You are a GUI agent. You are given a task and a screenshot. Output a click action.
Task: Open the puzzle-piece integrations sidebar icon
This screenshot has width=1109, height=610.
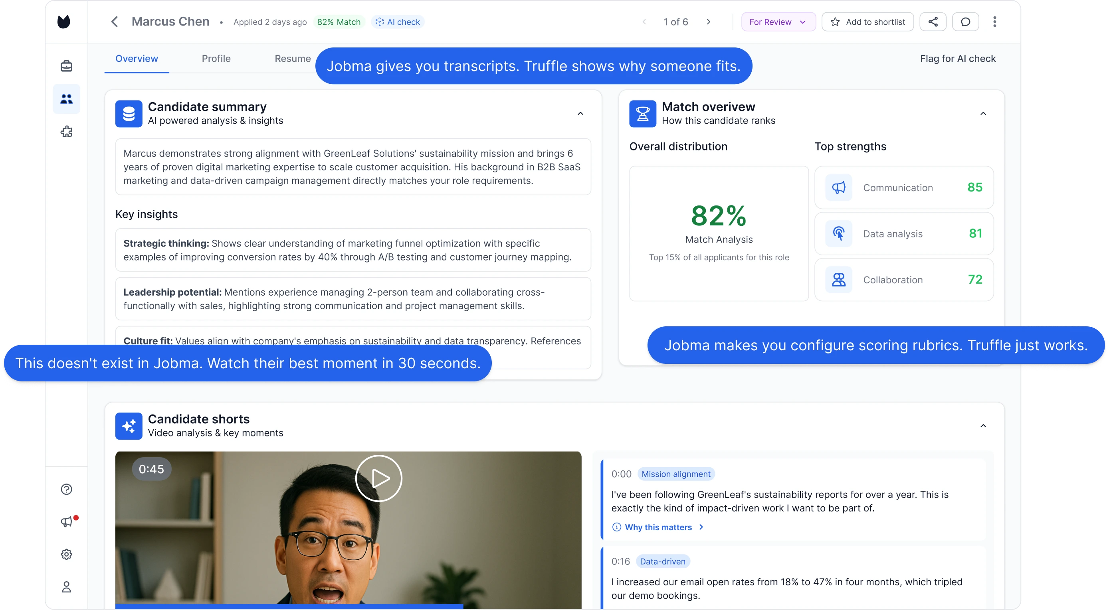66,132
